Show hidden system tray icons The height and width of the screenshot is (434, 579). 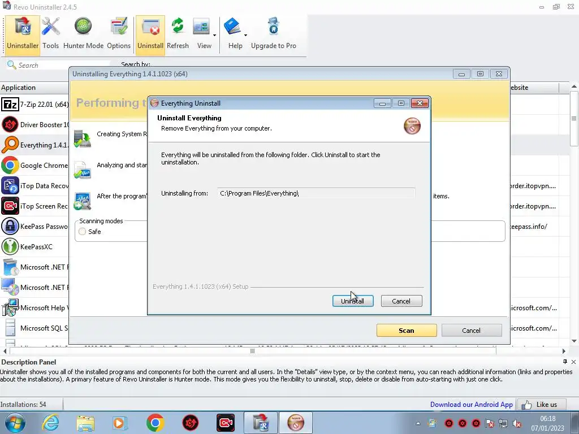[x=418, y=423]
